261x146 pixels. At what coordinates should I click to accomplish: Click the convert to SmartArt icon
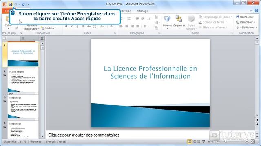156,28
